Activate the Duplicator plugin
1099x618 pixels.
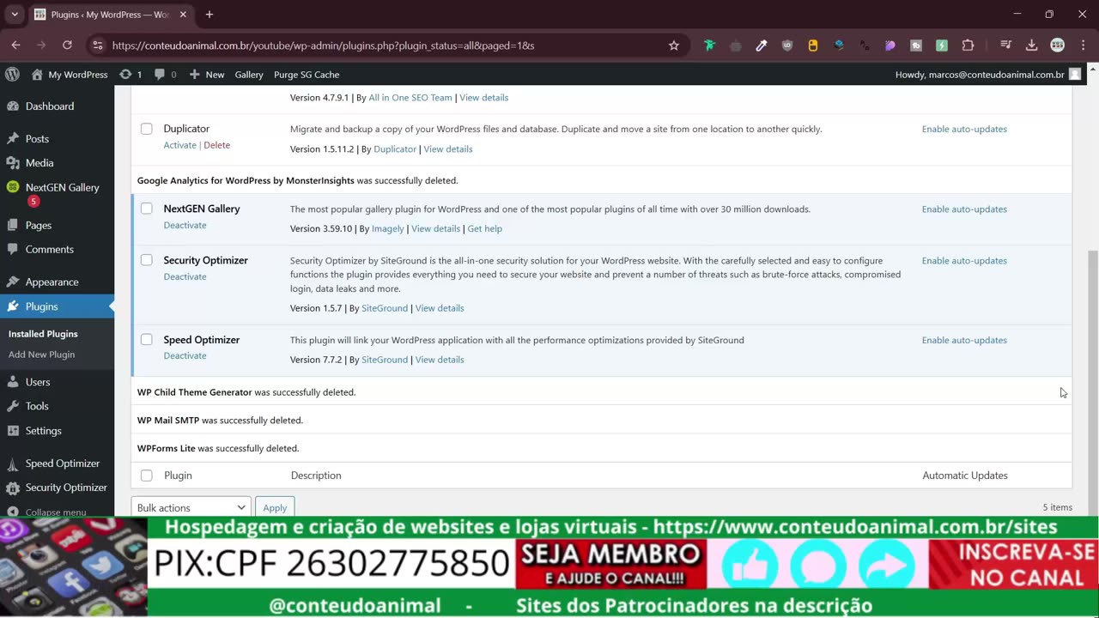pos(179,145)
